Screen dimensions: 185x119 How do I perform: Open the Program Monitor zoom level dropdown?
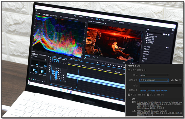[x=95, y=57]
